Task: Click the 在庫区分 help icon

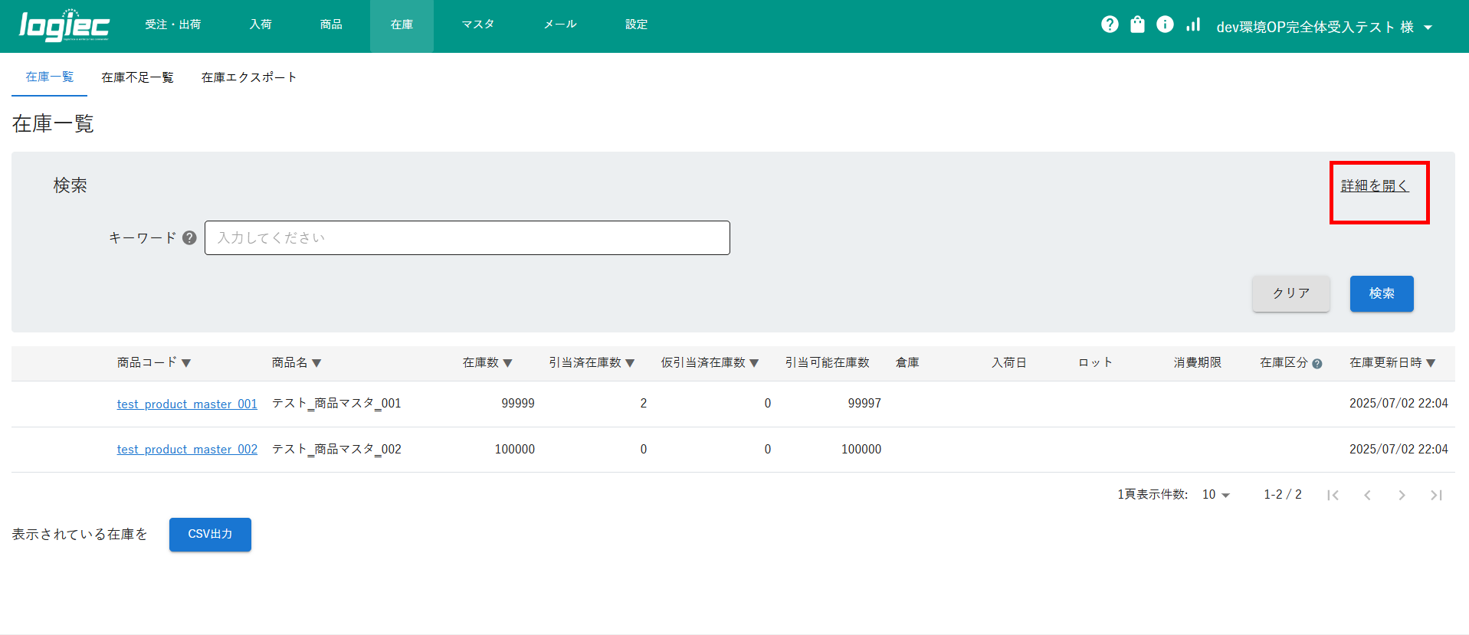Action: tap(1317, 364)
